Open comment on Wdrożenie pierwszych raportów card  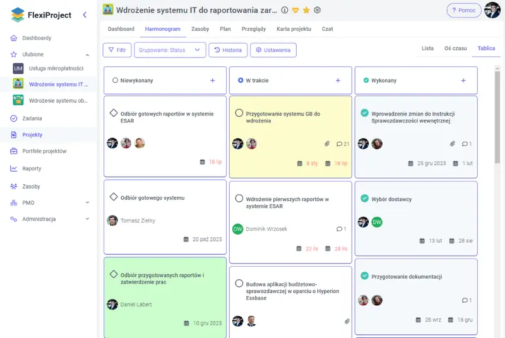point(341,229)
